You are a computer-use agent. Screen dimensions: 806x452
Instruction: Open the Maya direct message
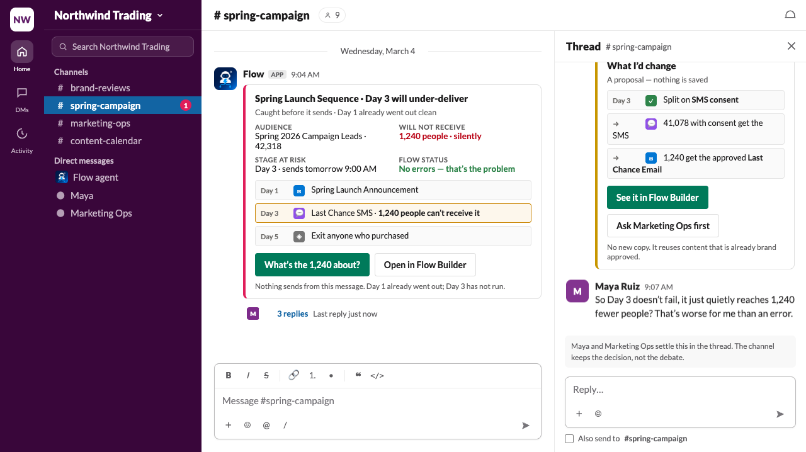(x=123, y=196)
